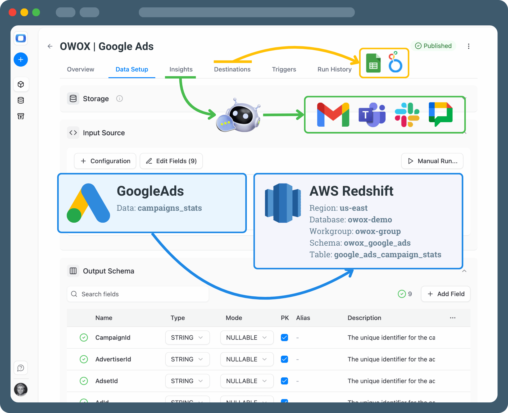Open the cube data marts sidebar icon
The width and height of the screenshot is (508, 413).
point(21,84)
